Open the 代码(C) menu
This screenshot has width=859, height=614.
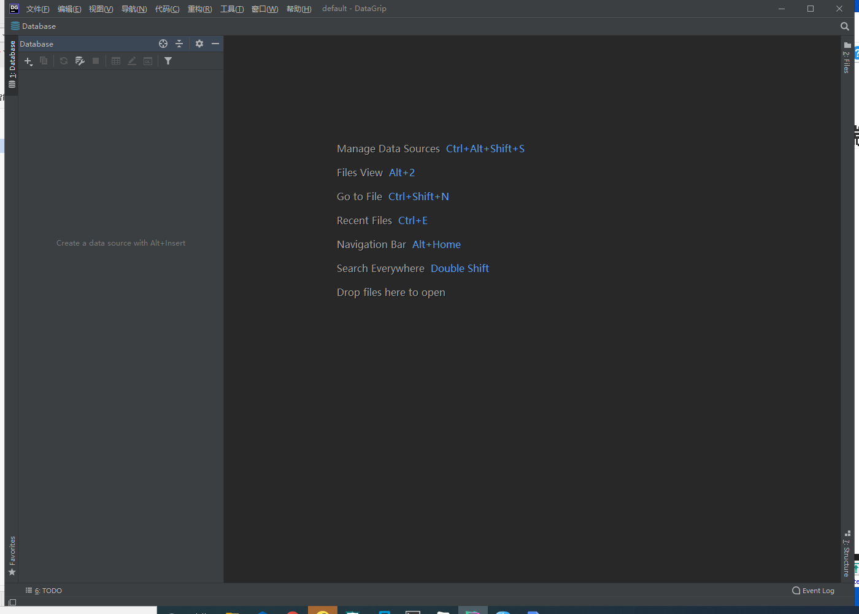pos(168,9)
